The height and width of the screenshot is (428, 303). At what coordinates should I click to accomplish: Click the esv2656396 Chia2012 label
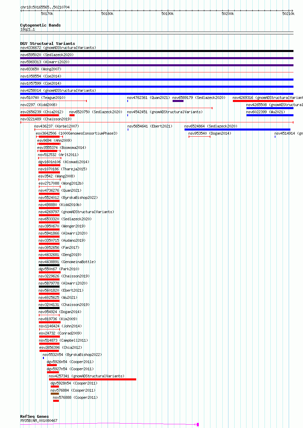click(61, 347)
